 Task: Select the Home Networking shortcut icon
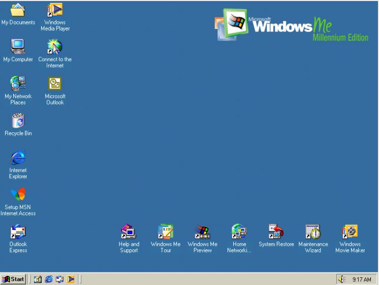click(x=239, y=232)
